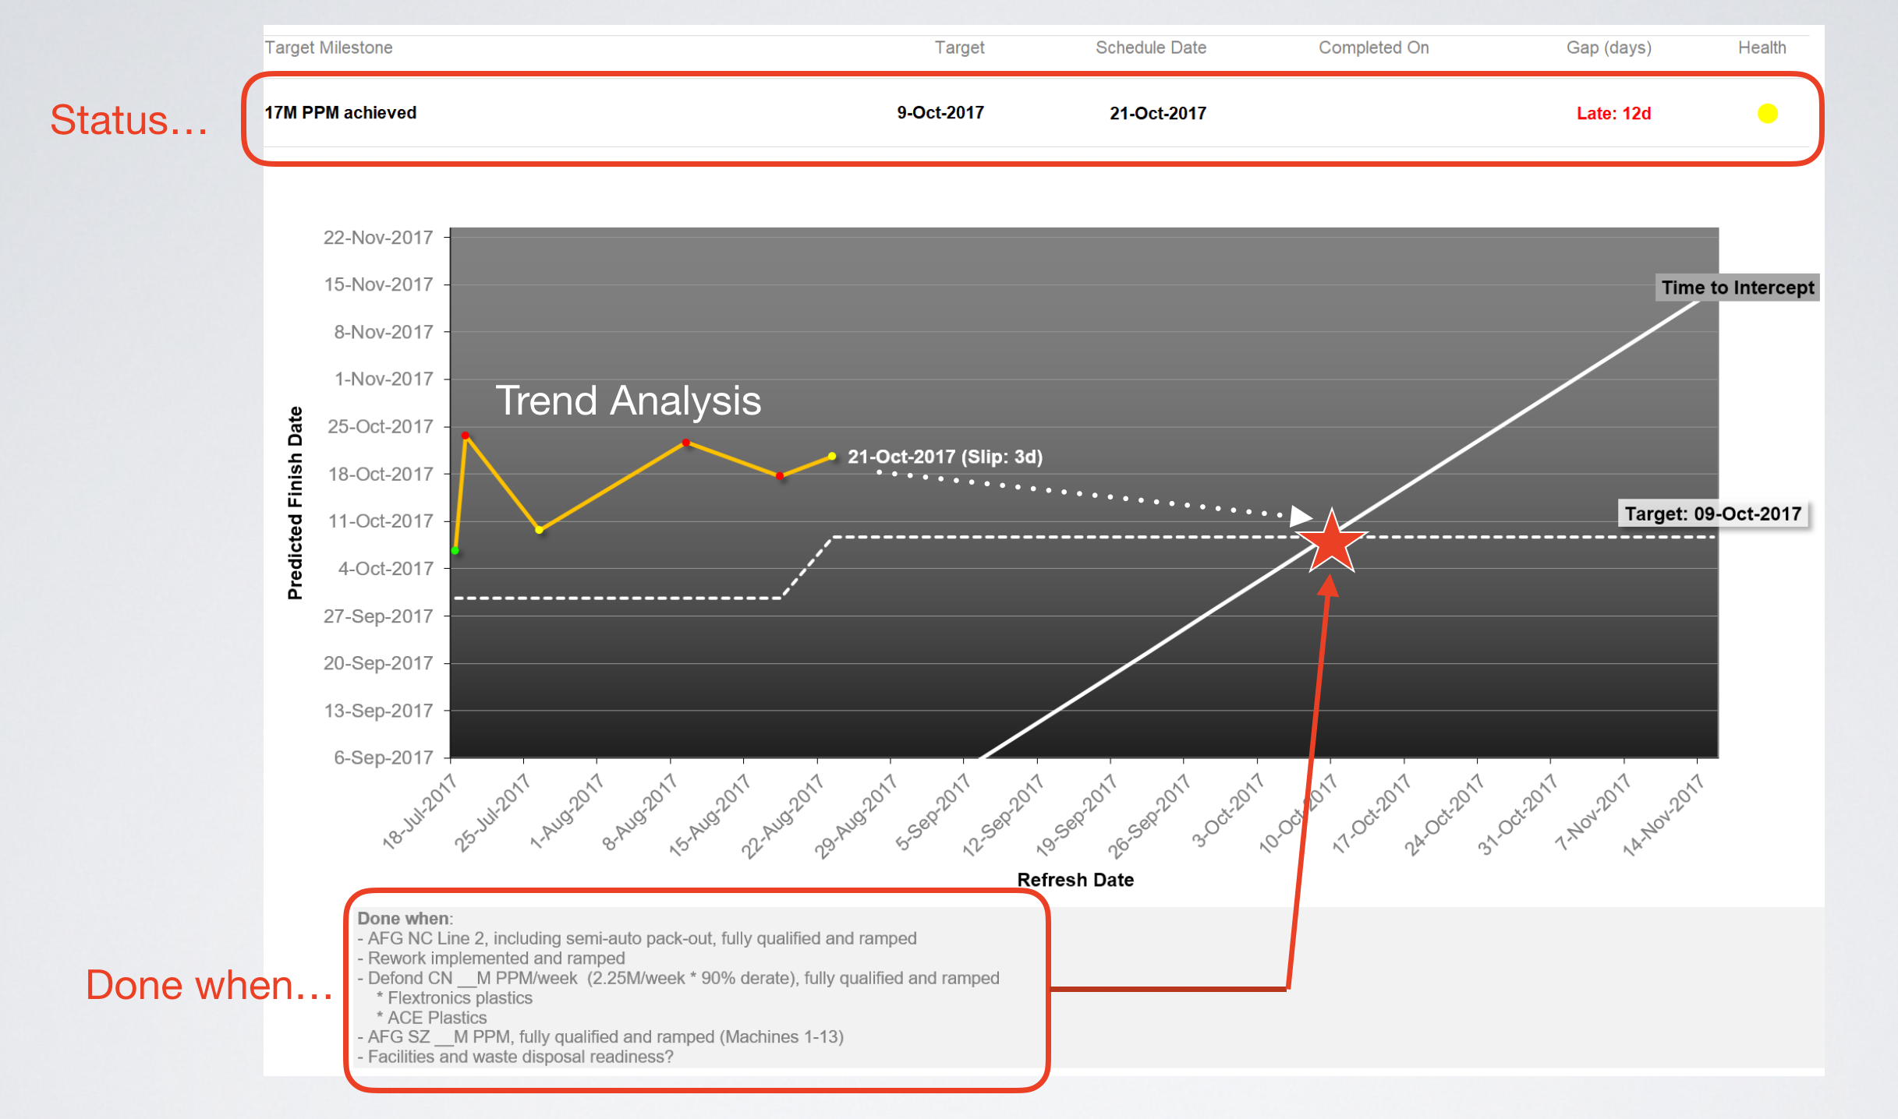Click the '14-Nov-2017' x-axis label
The width and height of the screenshot is (1898, 1119).
(1663, 815)
